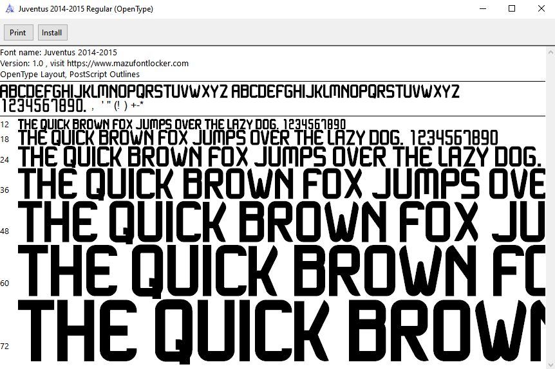Click the 24 point size label

pyautogui.click(x=5, y=159)
